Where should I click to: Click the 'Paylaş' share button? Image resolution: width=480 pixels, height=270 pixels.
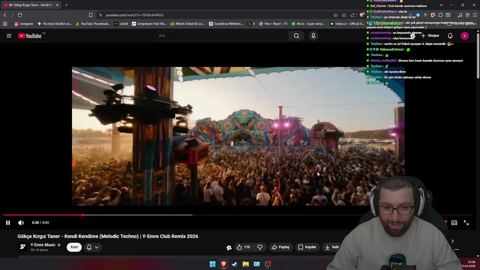280,247
